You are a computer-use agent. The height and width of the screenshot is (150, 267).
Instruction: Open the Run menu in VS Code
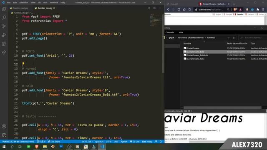pyautogui.click(x=45, y=2)
